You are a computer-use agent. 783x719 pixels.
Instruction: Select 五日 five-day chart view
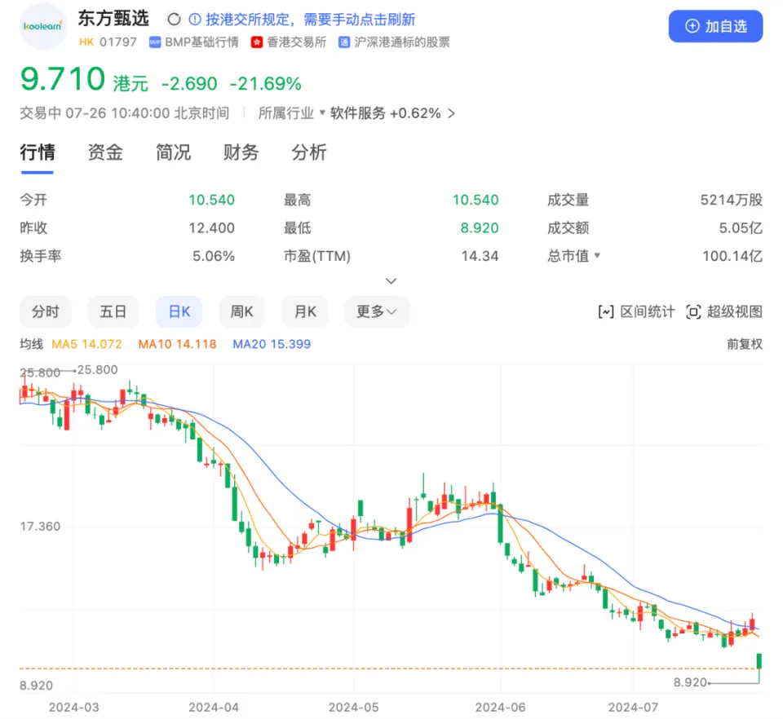tap(113, 311)
